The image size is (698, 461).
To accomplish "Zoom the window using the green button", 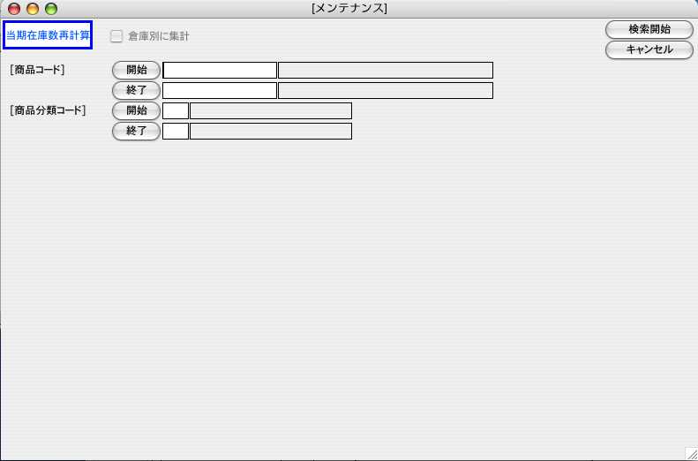I will 51,9.
